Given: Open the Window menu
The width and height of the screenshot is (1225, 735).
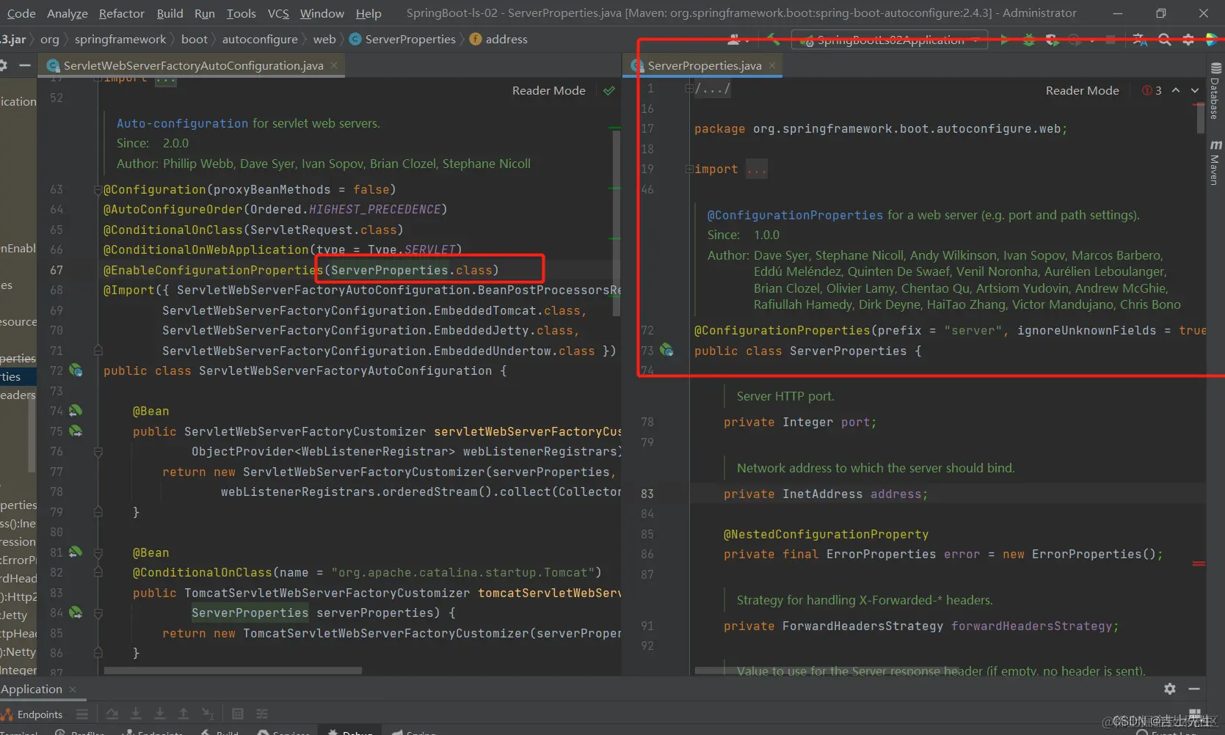Looking at the screenshot, I should coord(321,13).
